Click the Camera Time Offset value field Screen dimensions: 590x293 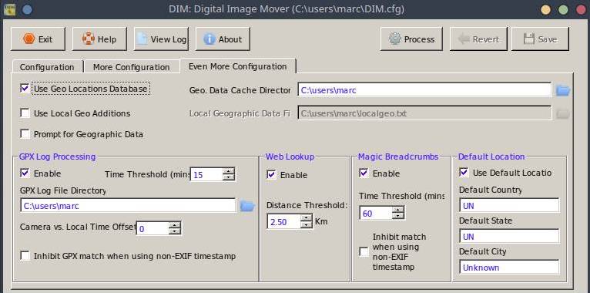(x=153, y=228)
